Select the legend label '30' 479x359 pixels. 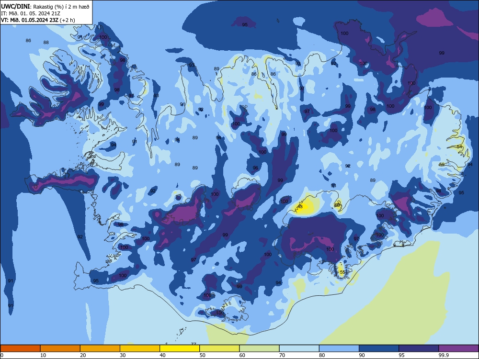point(123,355)
